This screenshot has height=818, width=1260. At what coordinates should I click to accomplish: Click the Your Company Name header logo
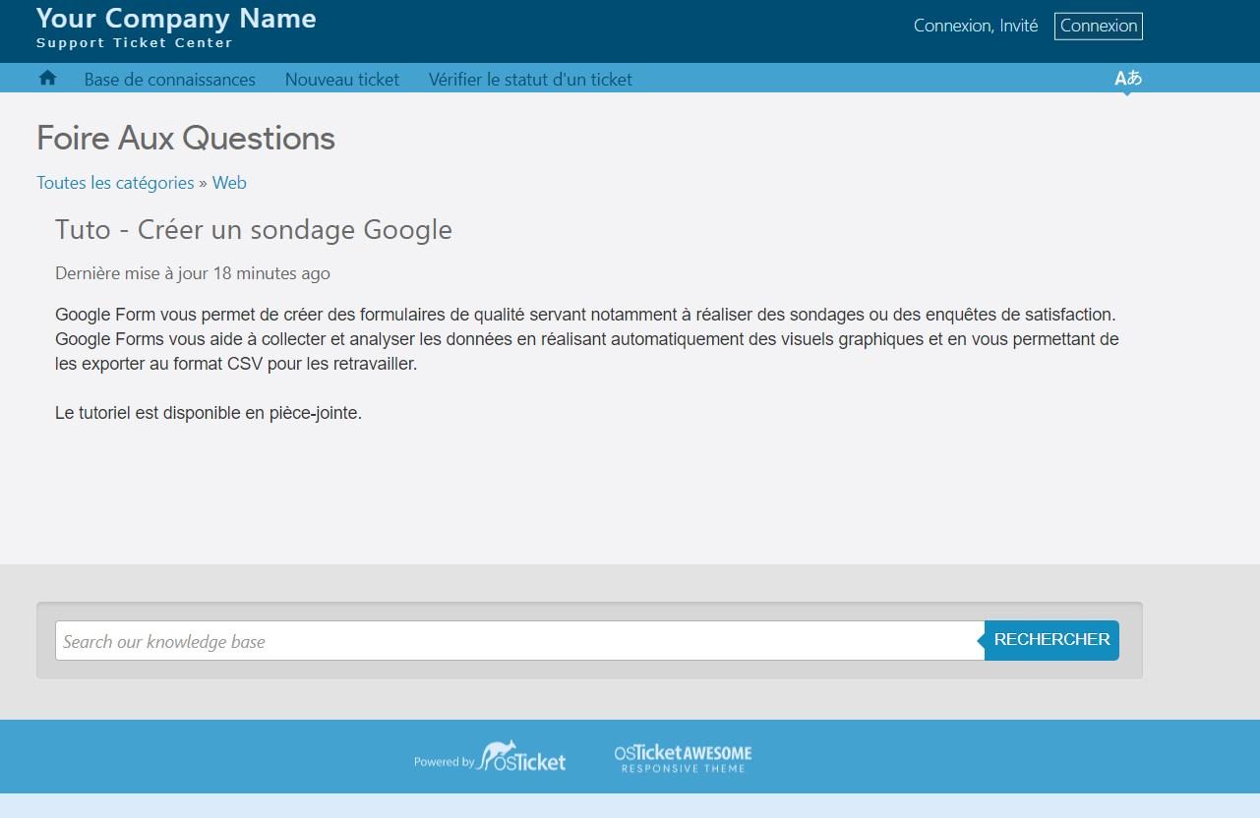(x=176, y=19)
